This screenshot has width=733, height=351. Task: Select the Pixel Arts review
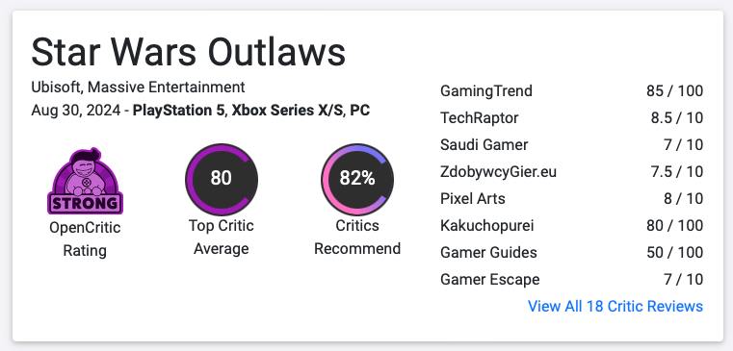[571, 198]
